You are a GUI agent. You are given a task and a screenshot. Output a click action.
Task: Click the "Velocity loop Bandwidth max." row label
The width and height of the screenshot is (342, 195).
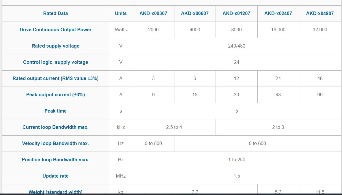pos(55,143)
